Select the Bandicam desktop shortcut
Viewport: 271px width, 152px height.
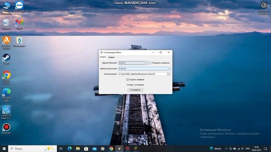point(6,128)
